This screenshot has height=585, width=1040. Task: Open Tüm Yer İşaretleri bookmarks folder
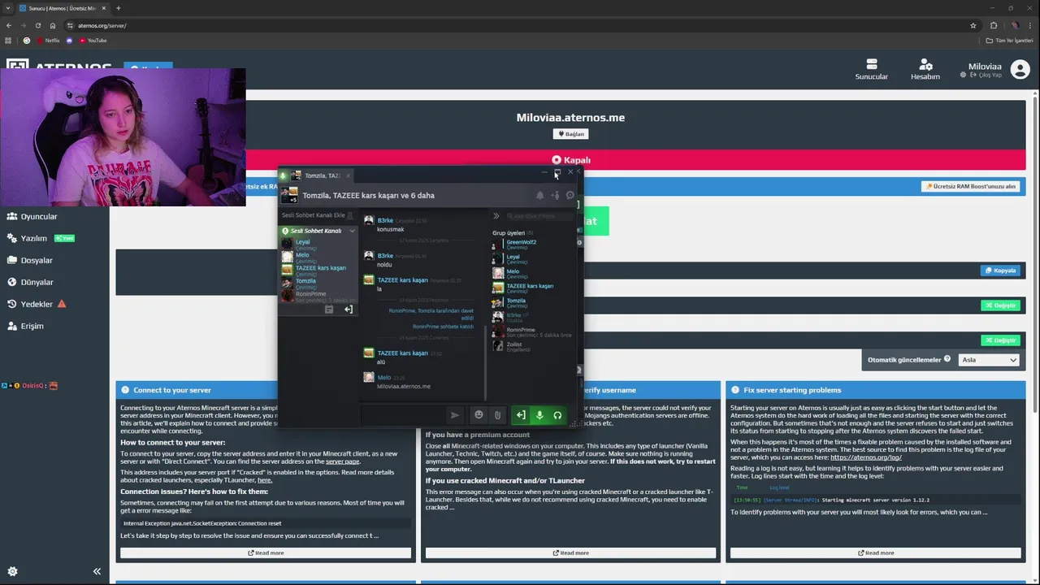pos(1009,40)
